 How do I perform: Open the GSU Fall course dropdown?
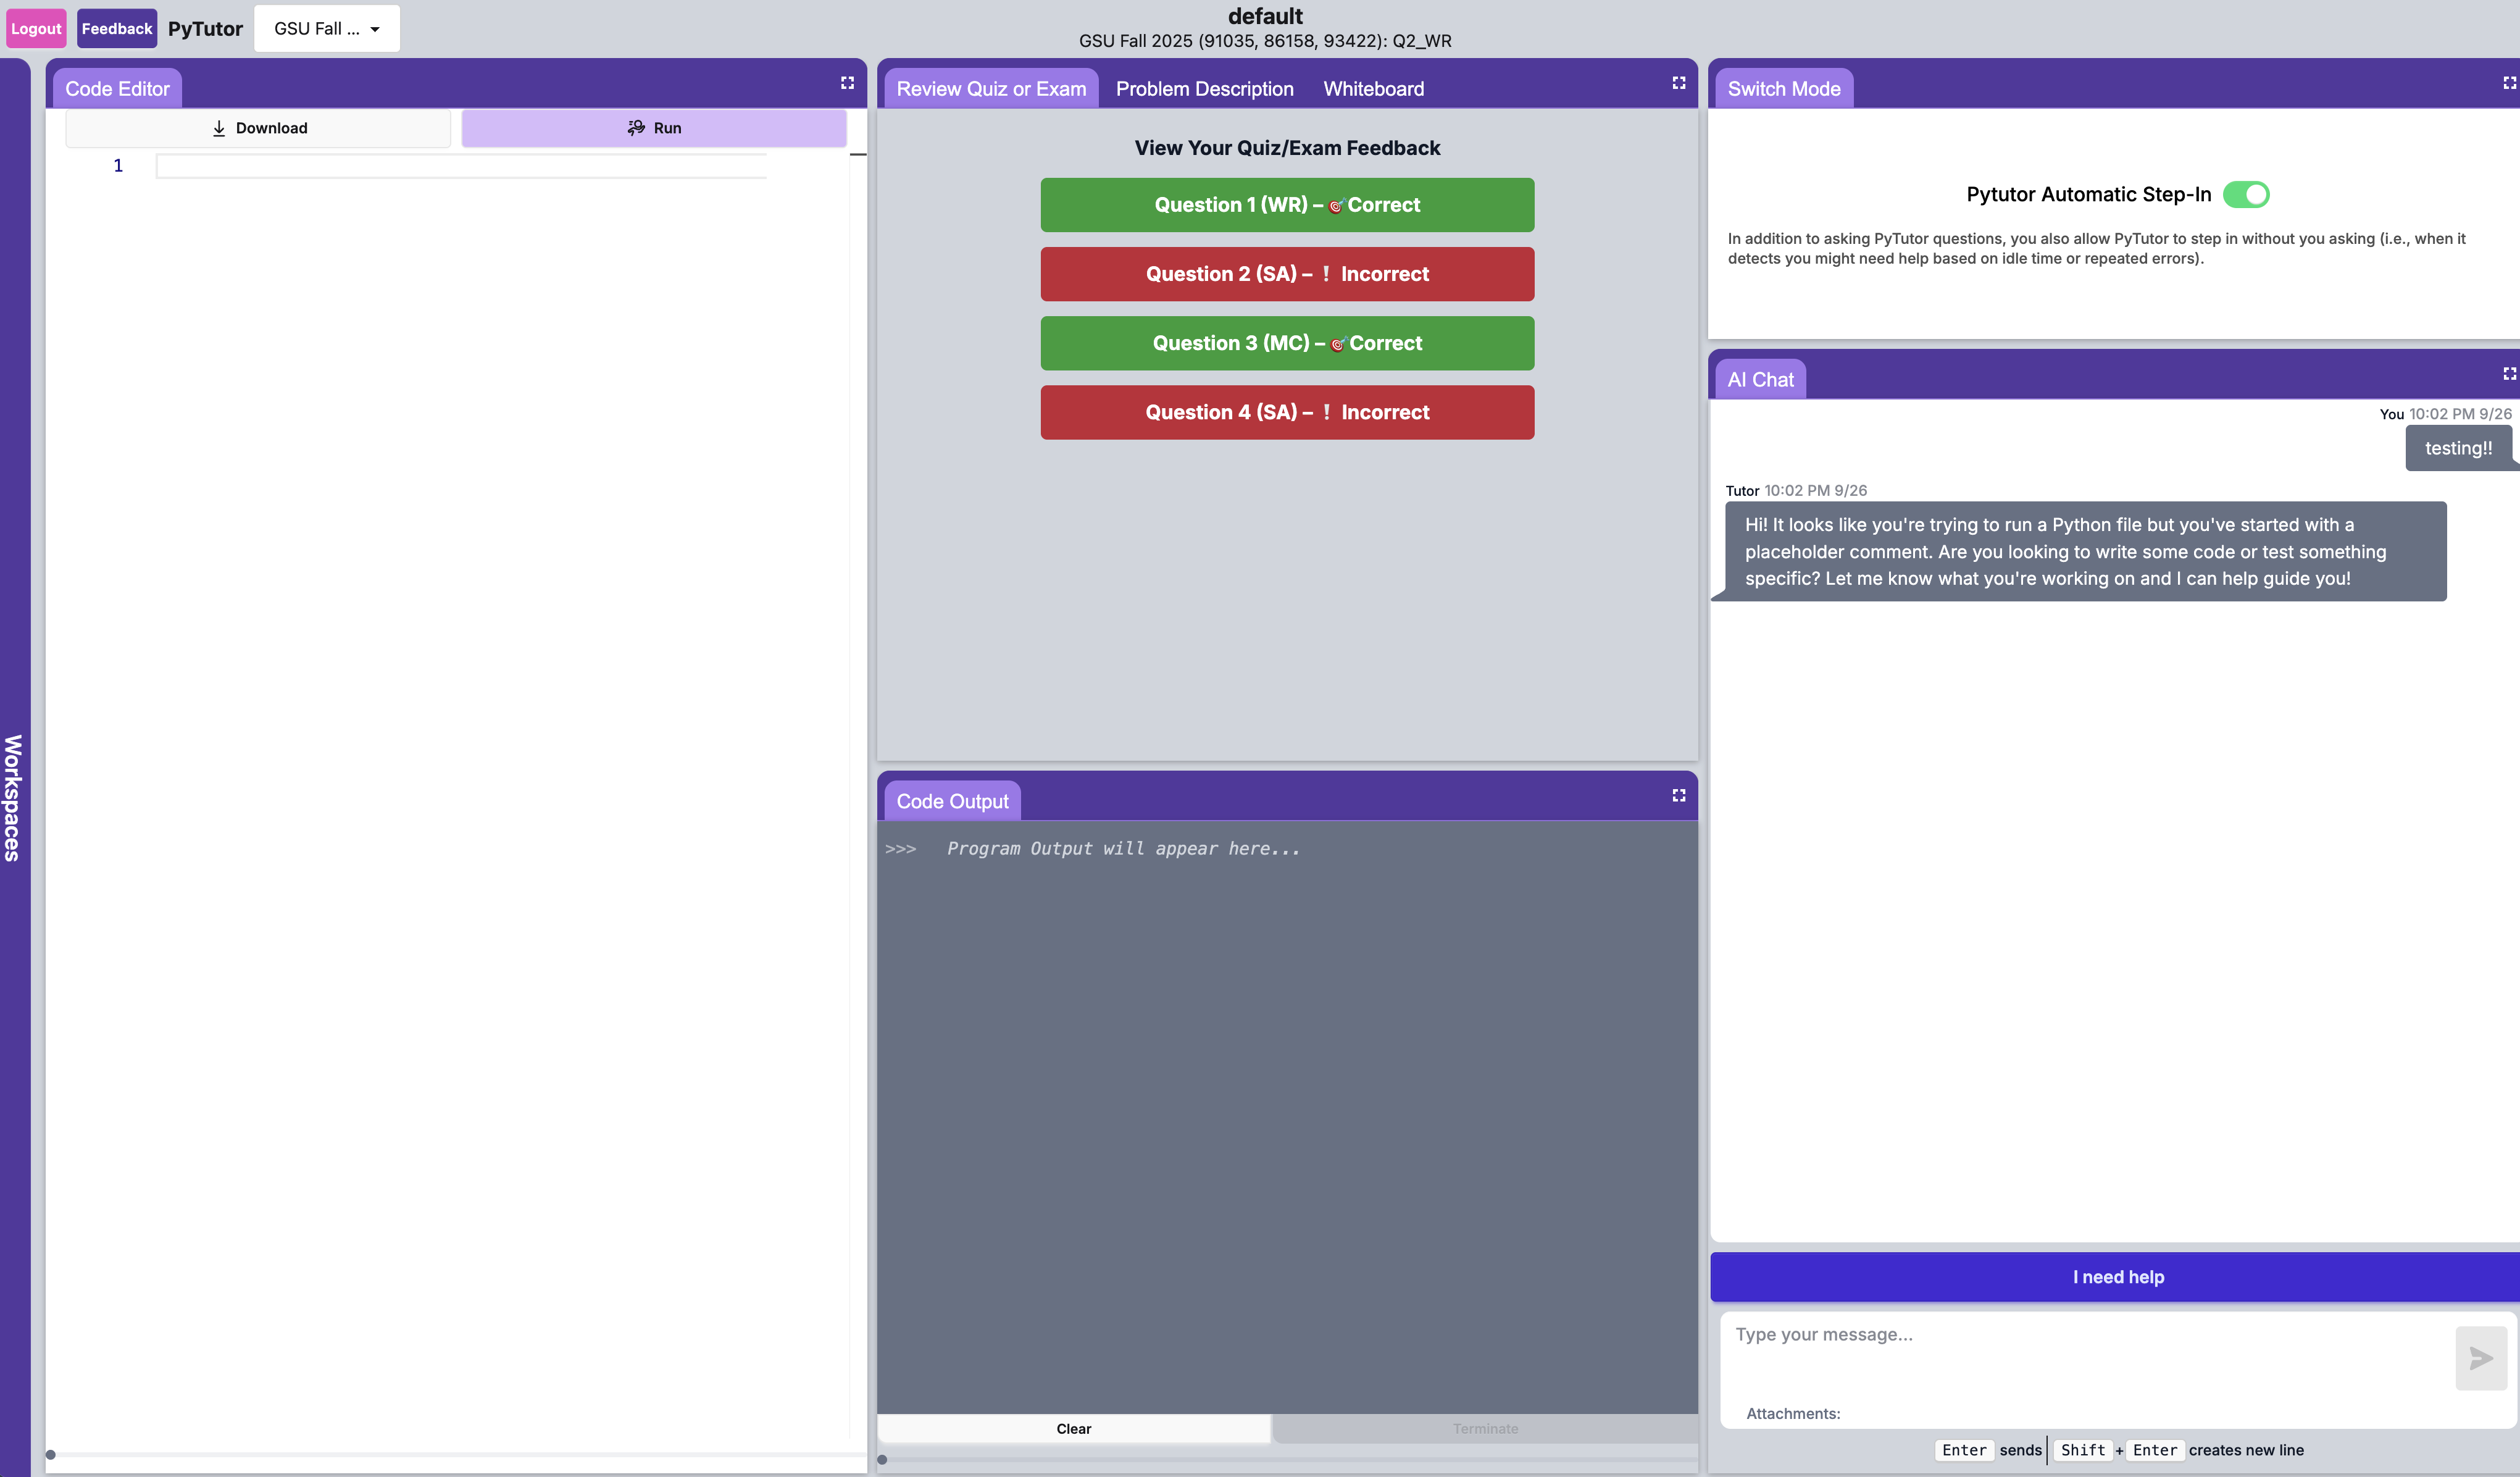pos(326,29)
